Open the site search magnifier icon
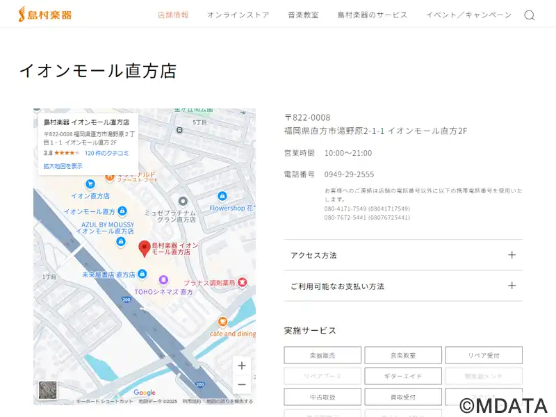 (530, 15)
